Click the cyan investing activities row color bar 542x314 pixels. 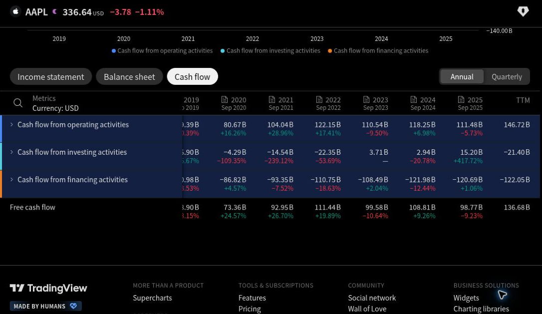tap(1, 156)
